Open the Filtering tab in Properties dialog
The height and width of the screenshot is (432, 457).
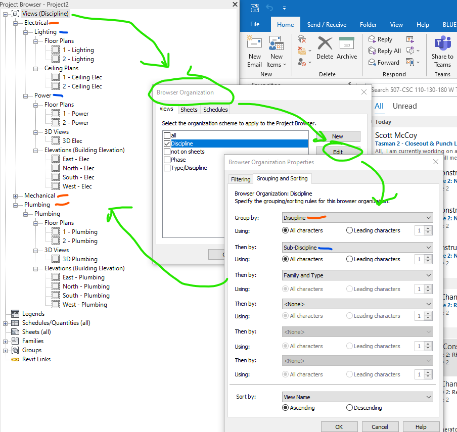[x=240, y=179]
